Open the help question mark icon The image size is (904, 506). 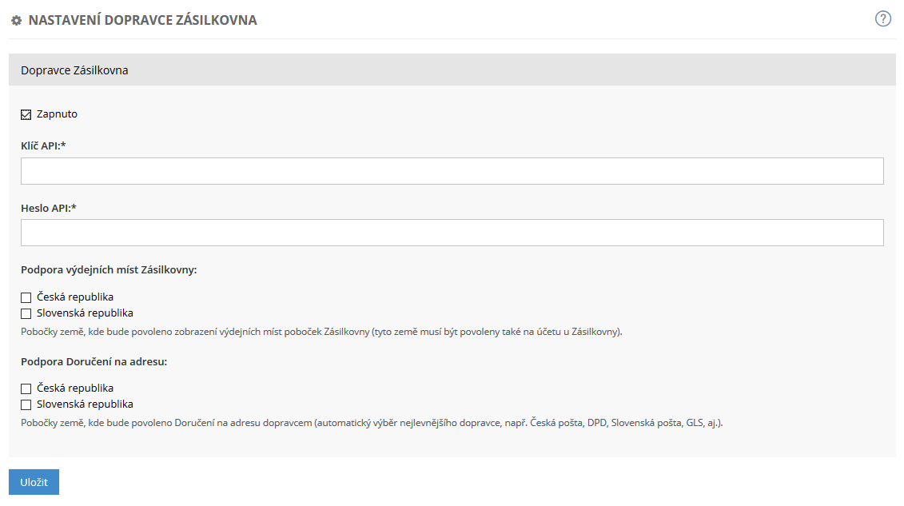coord(882,19)
